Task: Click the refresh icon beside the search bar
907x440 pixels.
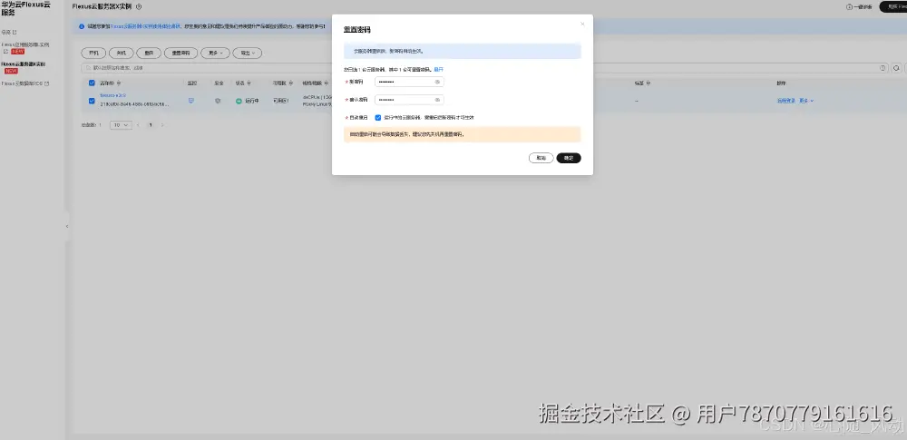Action: point(896,68)
